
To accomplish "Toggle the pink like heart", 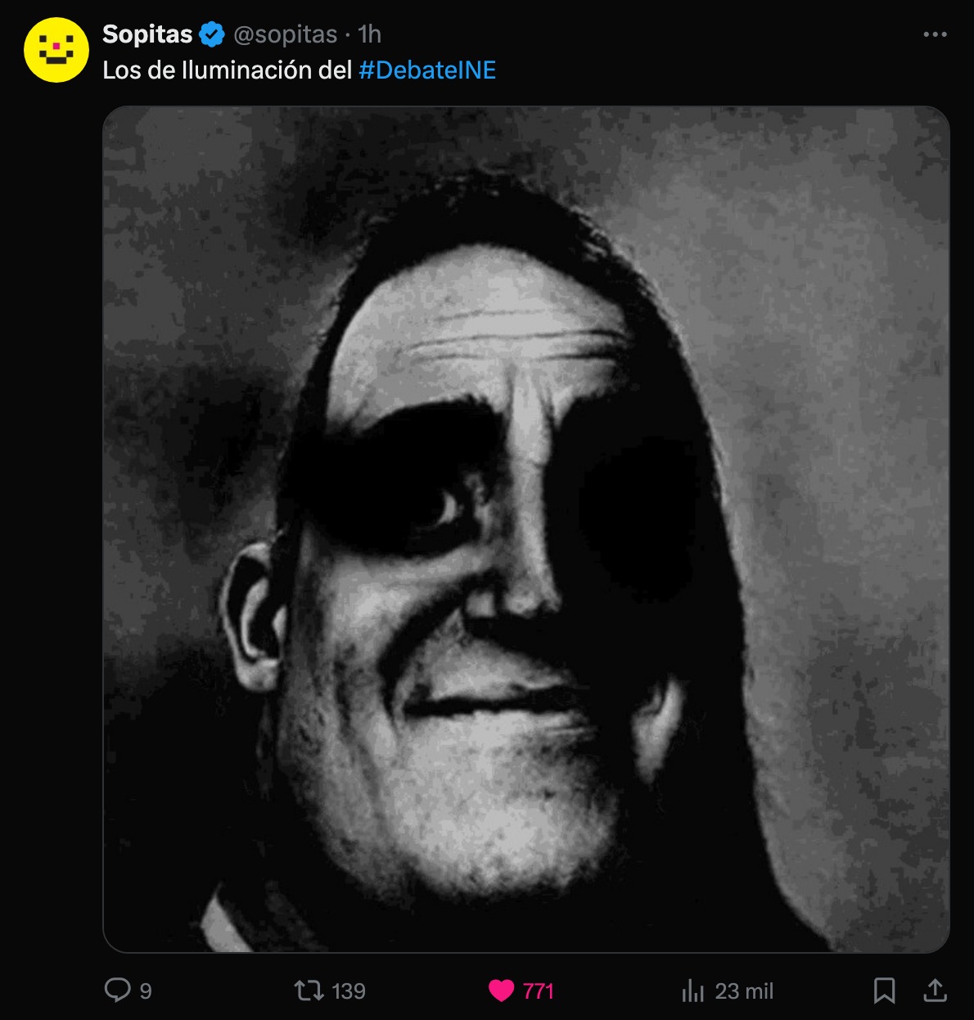I will pos(501,991).
